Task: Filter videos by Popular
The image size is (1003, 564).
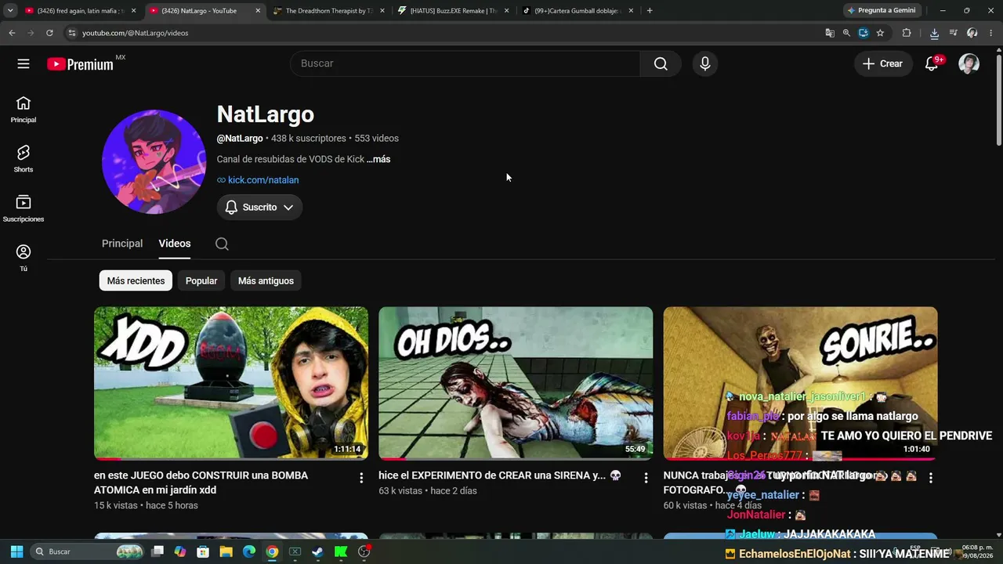Action: point(201,280)
